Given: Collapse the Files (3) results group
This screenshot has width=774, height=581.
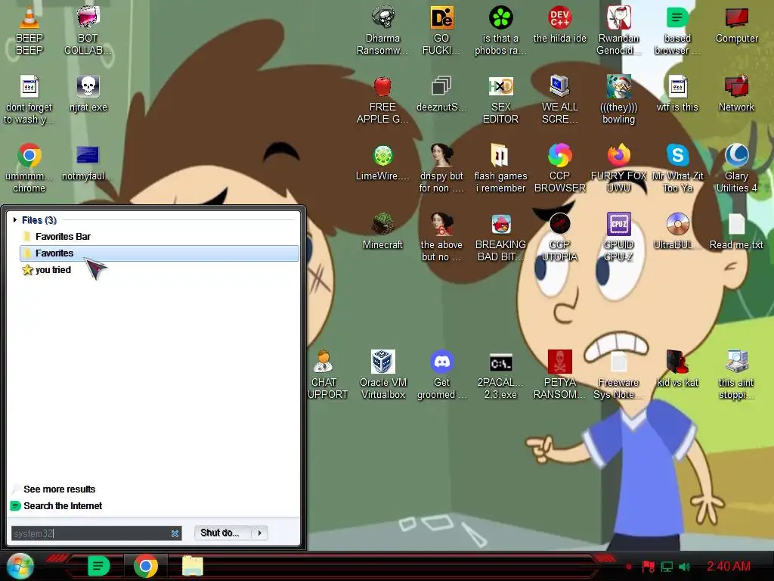Looking at the screenshot, I should (x=15, y=220).
